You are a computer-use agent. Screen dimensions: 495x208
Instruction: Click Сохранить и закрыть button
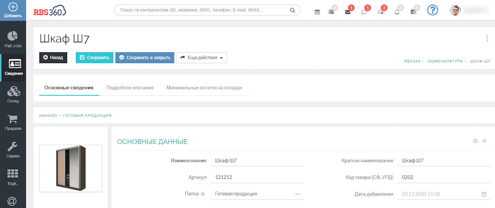[x=145, y=58]
